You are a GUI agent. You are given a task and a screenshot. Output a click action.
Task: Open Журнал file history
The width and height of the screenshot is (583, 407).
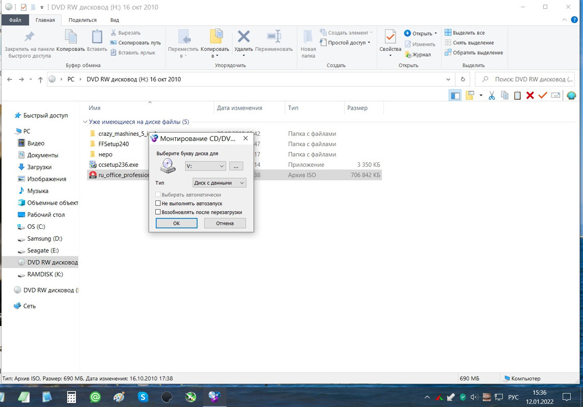click(x=418, y=54)
